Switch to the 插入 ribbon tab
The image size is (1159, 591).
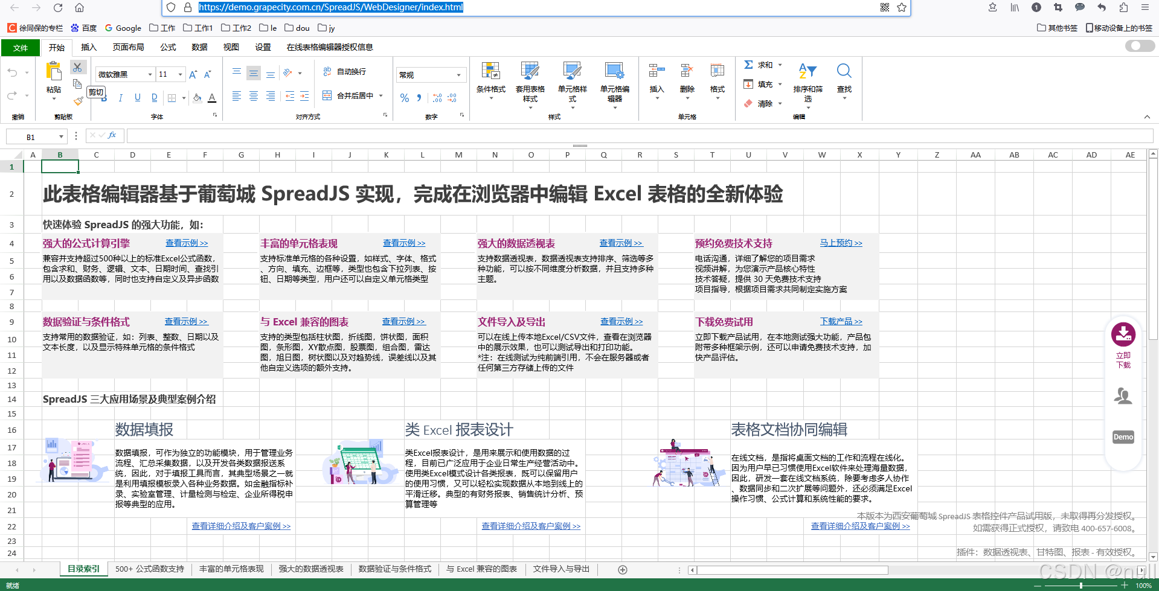(x=88, y=47)
